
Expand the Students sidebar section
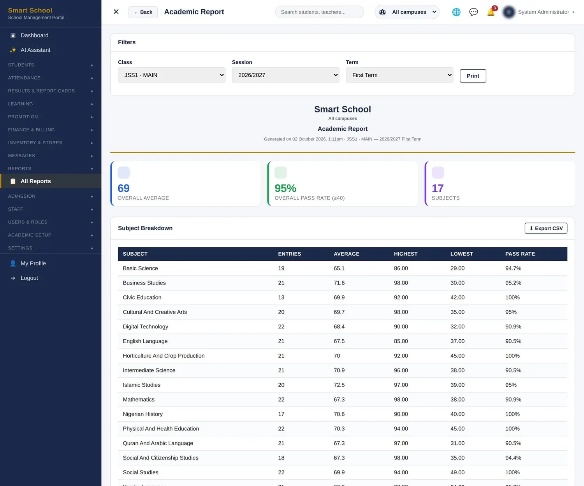[x=51, y=65]
